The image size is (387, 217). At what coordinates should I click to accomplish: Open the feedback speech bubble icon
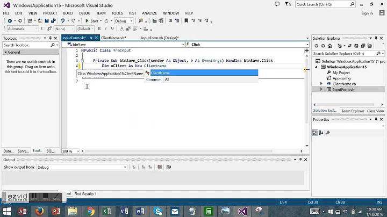tap(277, 4)
